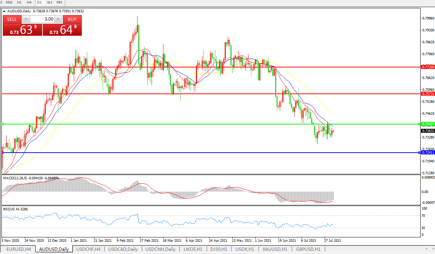Click the blue 0.72411 price level label
Image resolution: width=435 pixels, height=254 pixels.
pos(428,153)
